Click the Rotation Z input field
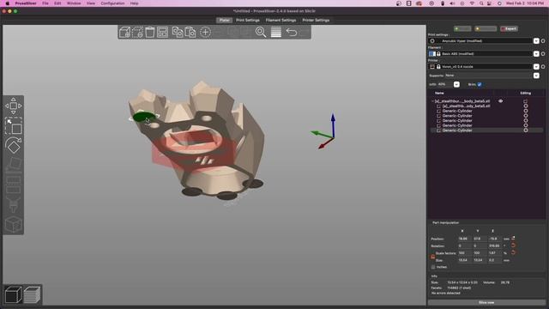549x309 pixels. click(x=494, y=245)
